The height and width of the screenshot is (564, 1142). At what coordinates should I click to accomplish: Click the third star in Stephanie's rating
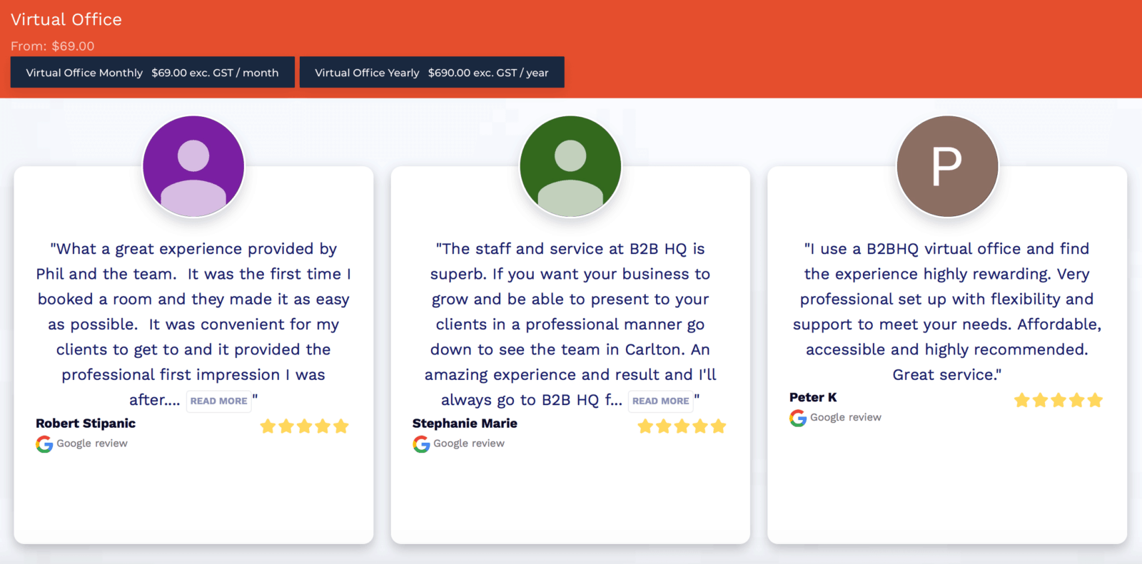[682, 426]
